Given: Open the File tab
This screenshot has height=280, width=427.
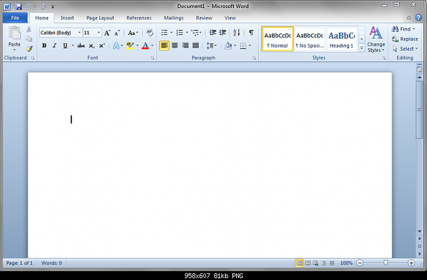Looking at the screenshot, I should coord(15,18).
